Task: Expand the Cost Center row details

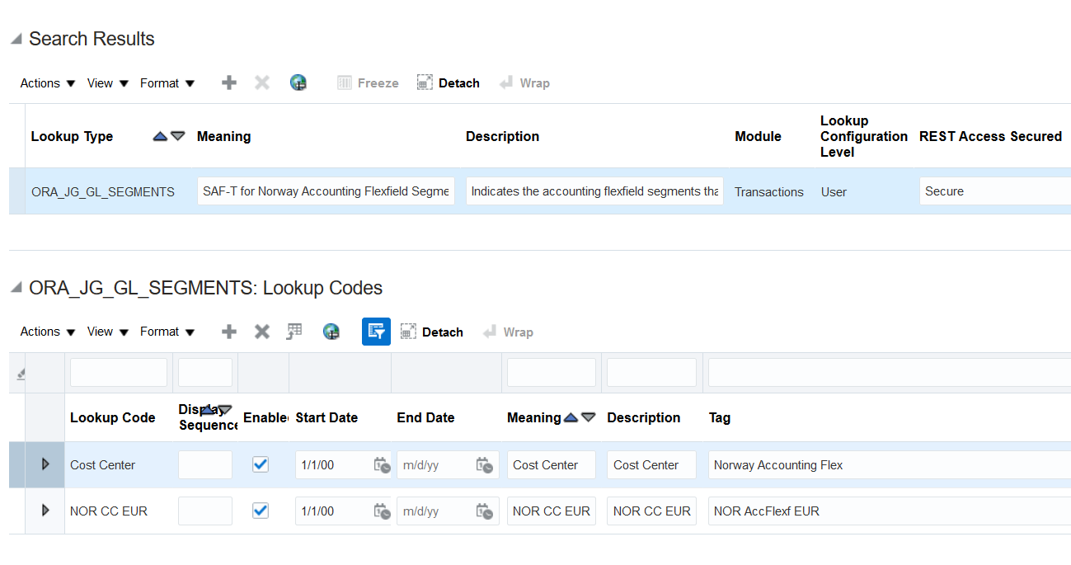Action: pyautogui.click(x=45, y=464)
